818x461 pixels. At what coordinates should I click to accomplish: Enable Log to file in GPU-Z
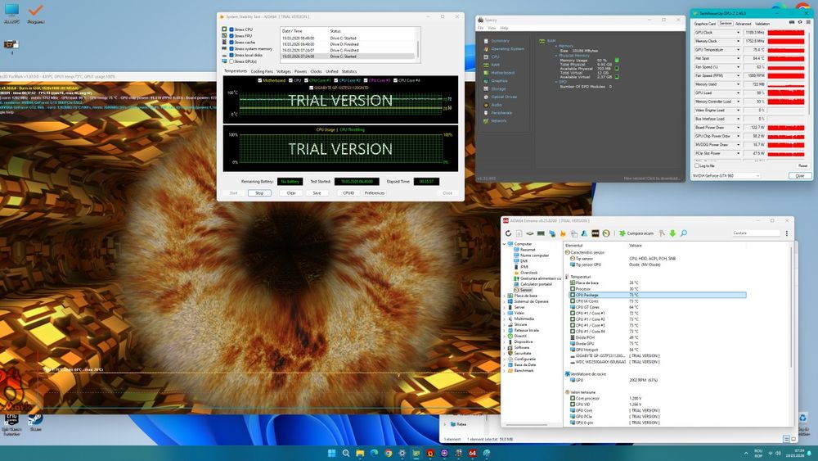tap(696, 165)
